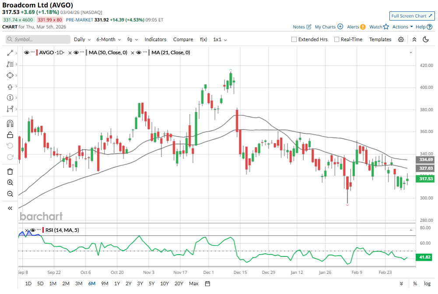This screenshot has width=438, height=294.
Task: Open the Daily interval dropdown
Action: point(82,39)
